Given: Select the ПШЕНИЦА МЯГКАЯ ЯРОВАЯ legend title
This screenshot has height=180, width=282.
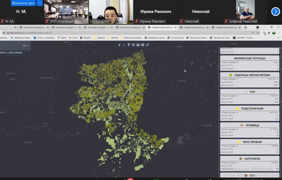Looking at the screenshot, I should (252, 75).
